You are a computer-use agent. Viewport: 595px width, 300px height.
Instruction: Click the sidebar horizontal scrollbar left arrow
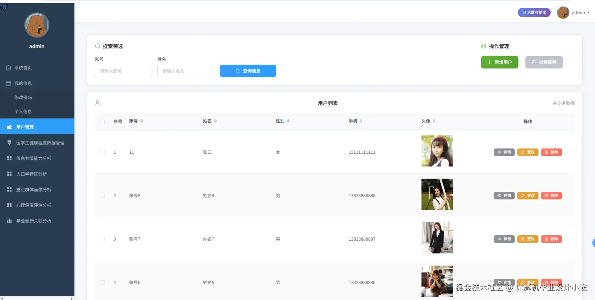click(x=2, y=298)
